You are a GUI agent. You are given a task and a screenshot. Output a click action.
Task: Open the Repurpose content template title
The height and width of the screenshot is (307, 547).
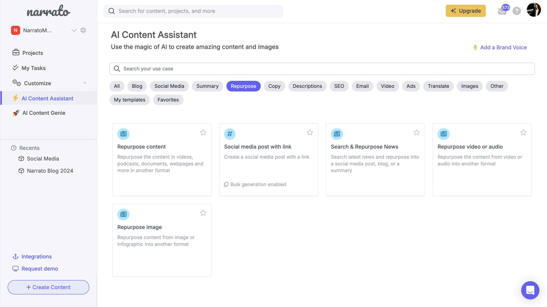tap(142, 146)
